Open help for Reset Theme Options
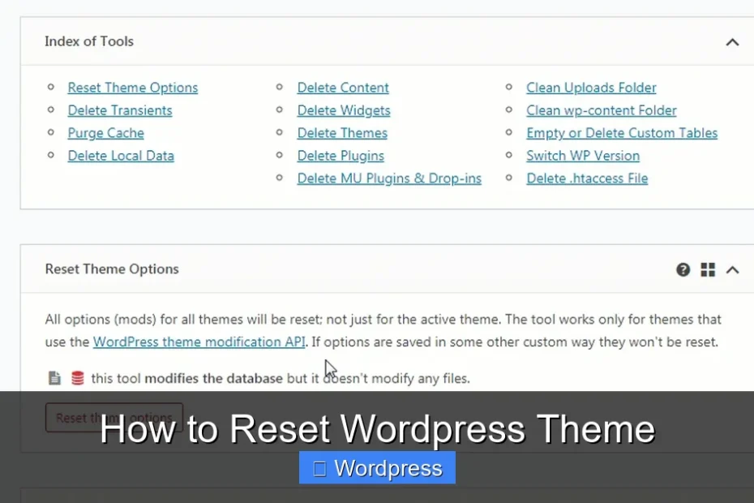 (x=683, y=269)
